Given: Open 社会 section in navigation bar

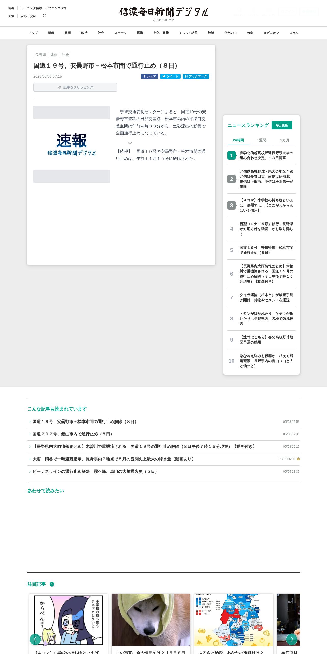Looking at the screenshot, I should tap(101, 33).
